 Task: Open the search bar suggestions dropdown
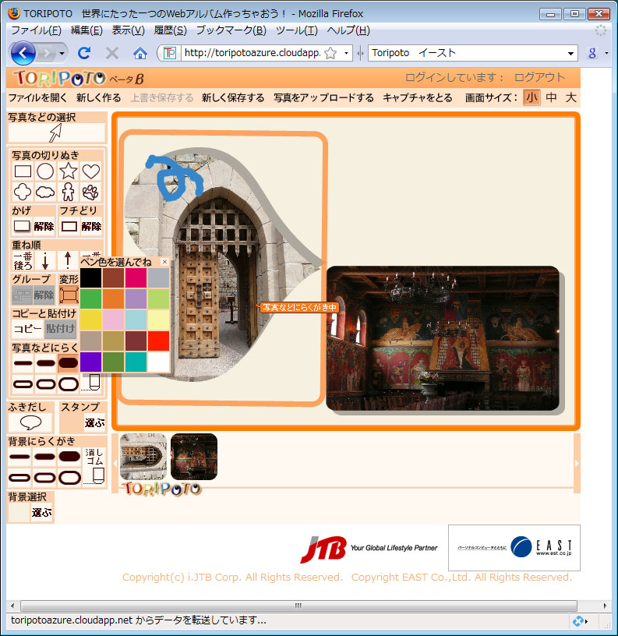[570, 53]
